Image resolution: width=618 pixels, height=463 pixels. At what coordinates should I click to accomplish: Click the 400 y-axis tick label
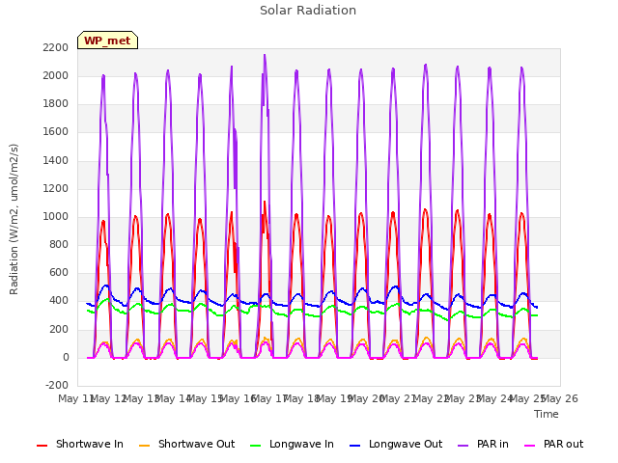[x=59, y=300]
